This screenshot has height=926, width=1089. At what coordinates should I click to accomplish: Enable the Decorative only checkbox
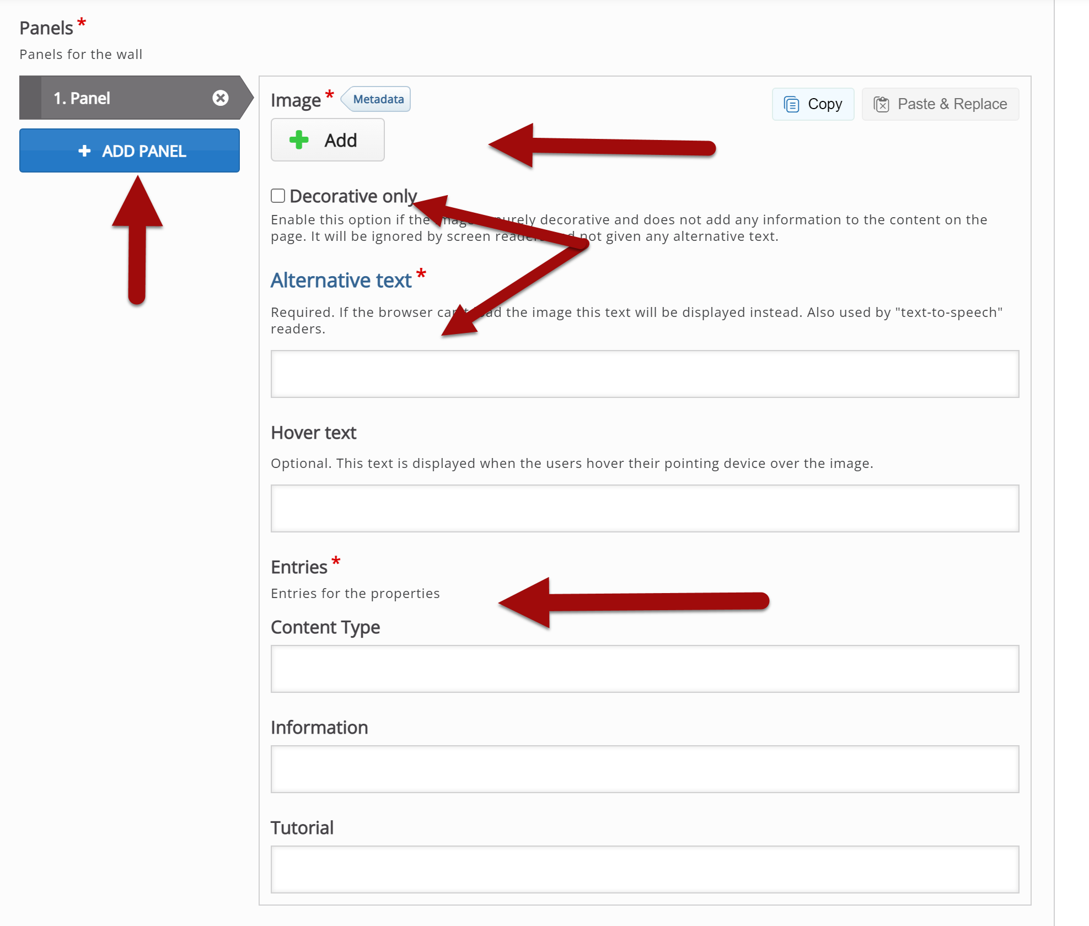coord(278,196)
